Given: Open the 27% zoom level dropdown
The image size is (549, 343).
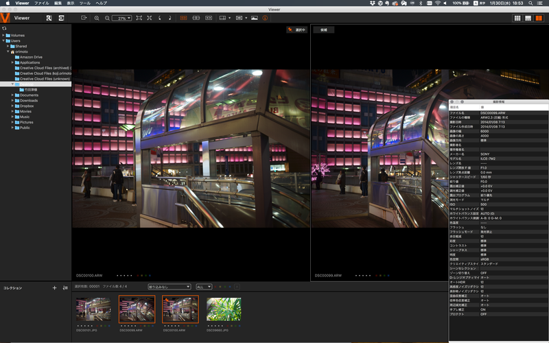Looking at the screenshot, I should click(122, 19).
